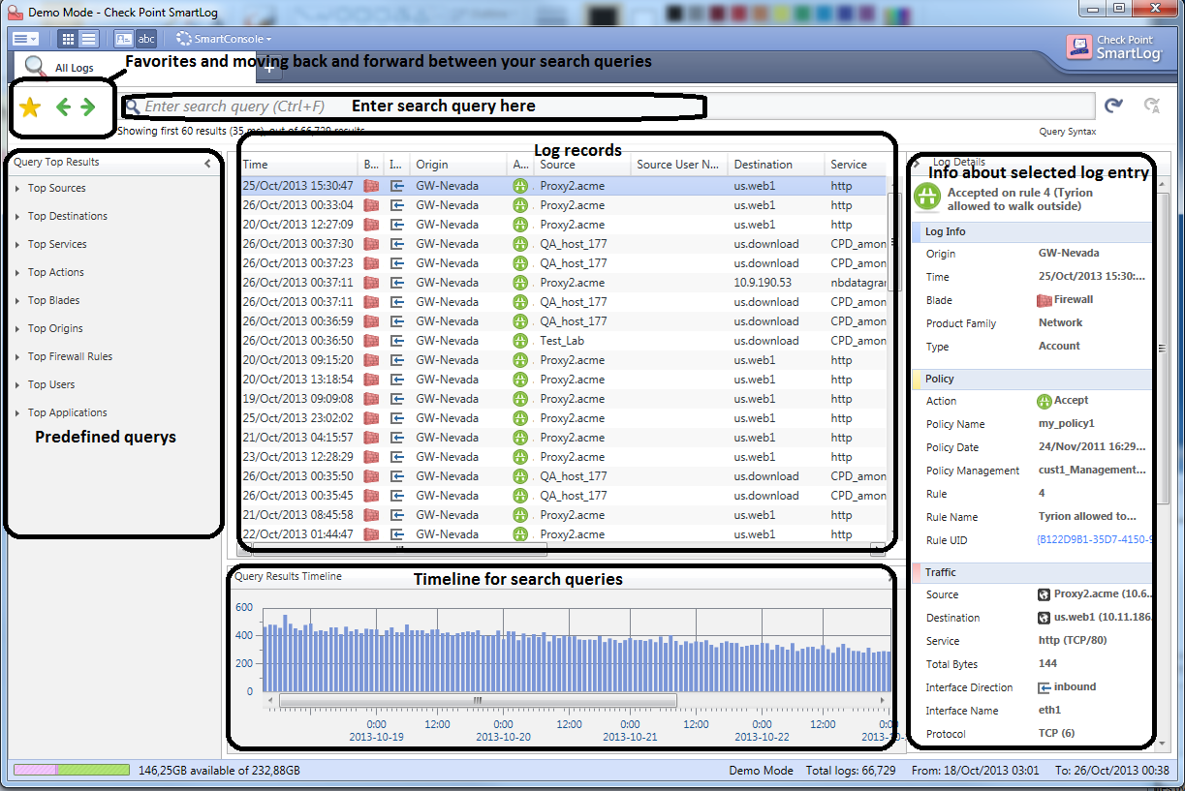Click the firewall blade icon in the 26/Oct/2013 00:33:04 row

(371, 205)
